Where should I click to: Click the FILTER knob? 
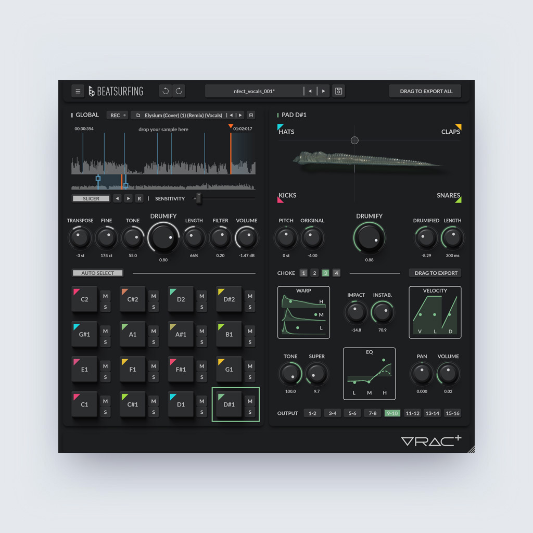tap(220, 237)
